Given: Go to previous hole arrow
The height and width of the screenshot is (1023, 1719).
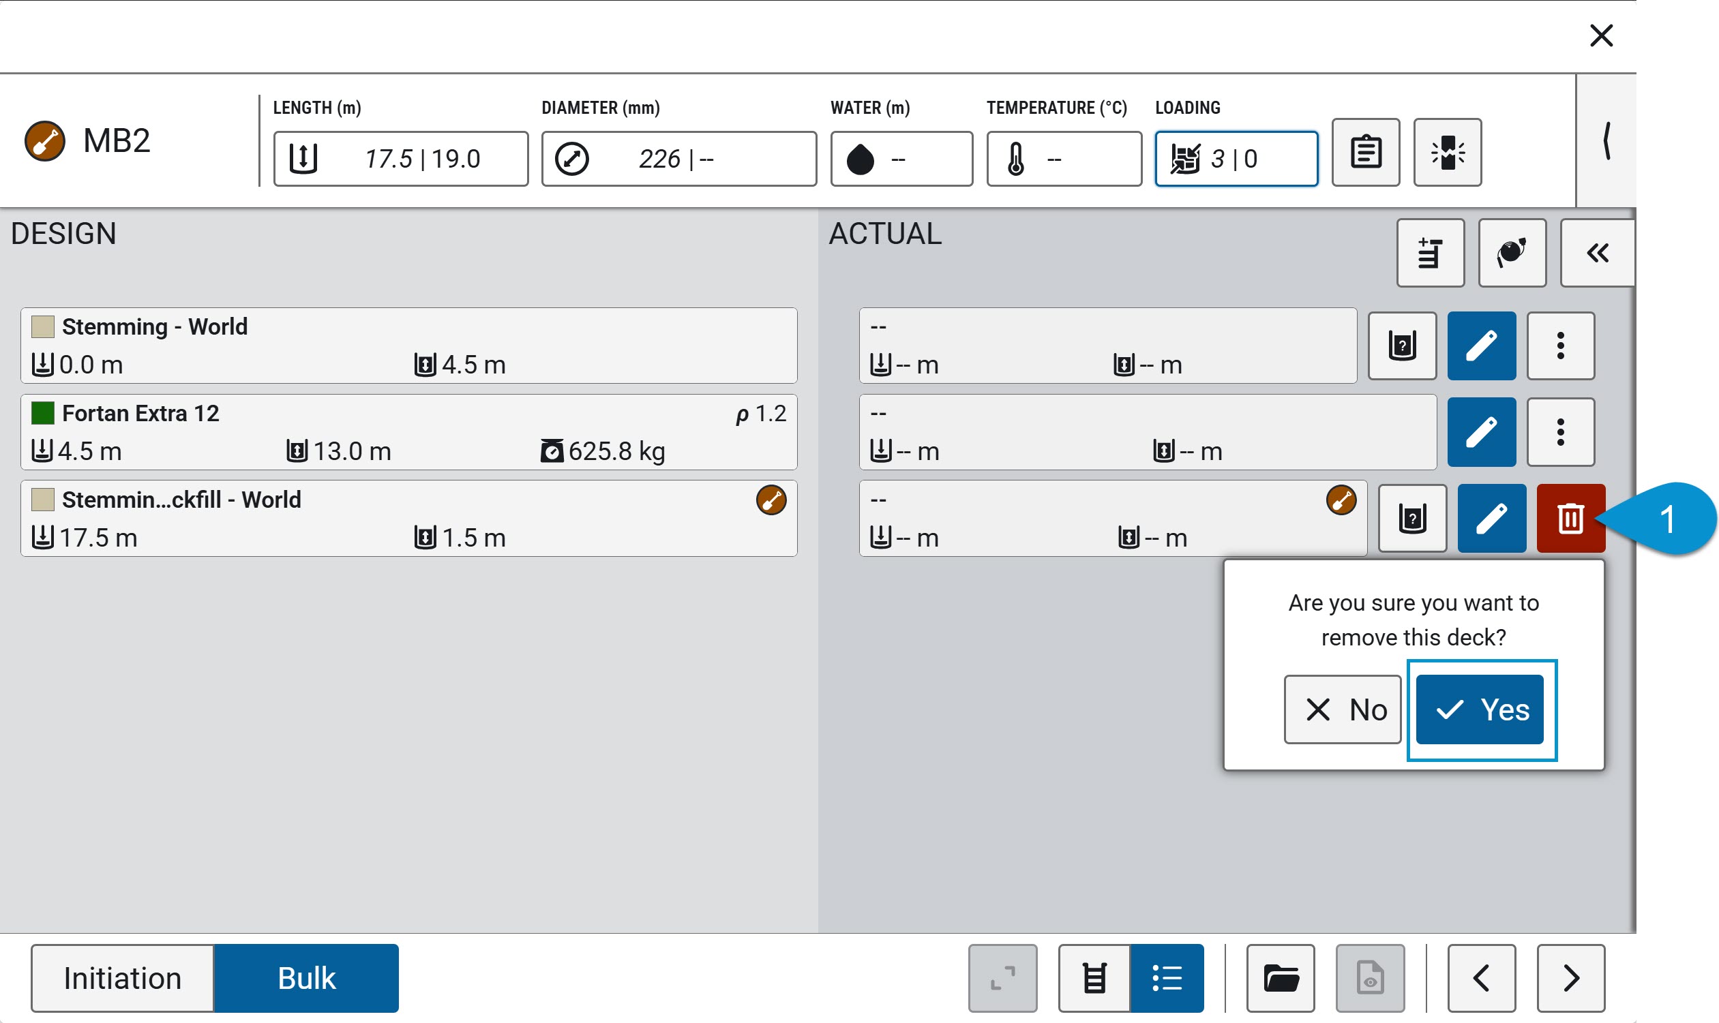Looking at the screenshot, I should [1481, 978].
